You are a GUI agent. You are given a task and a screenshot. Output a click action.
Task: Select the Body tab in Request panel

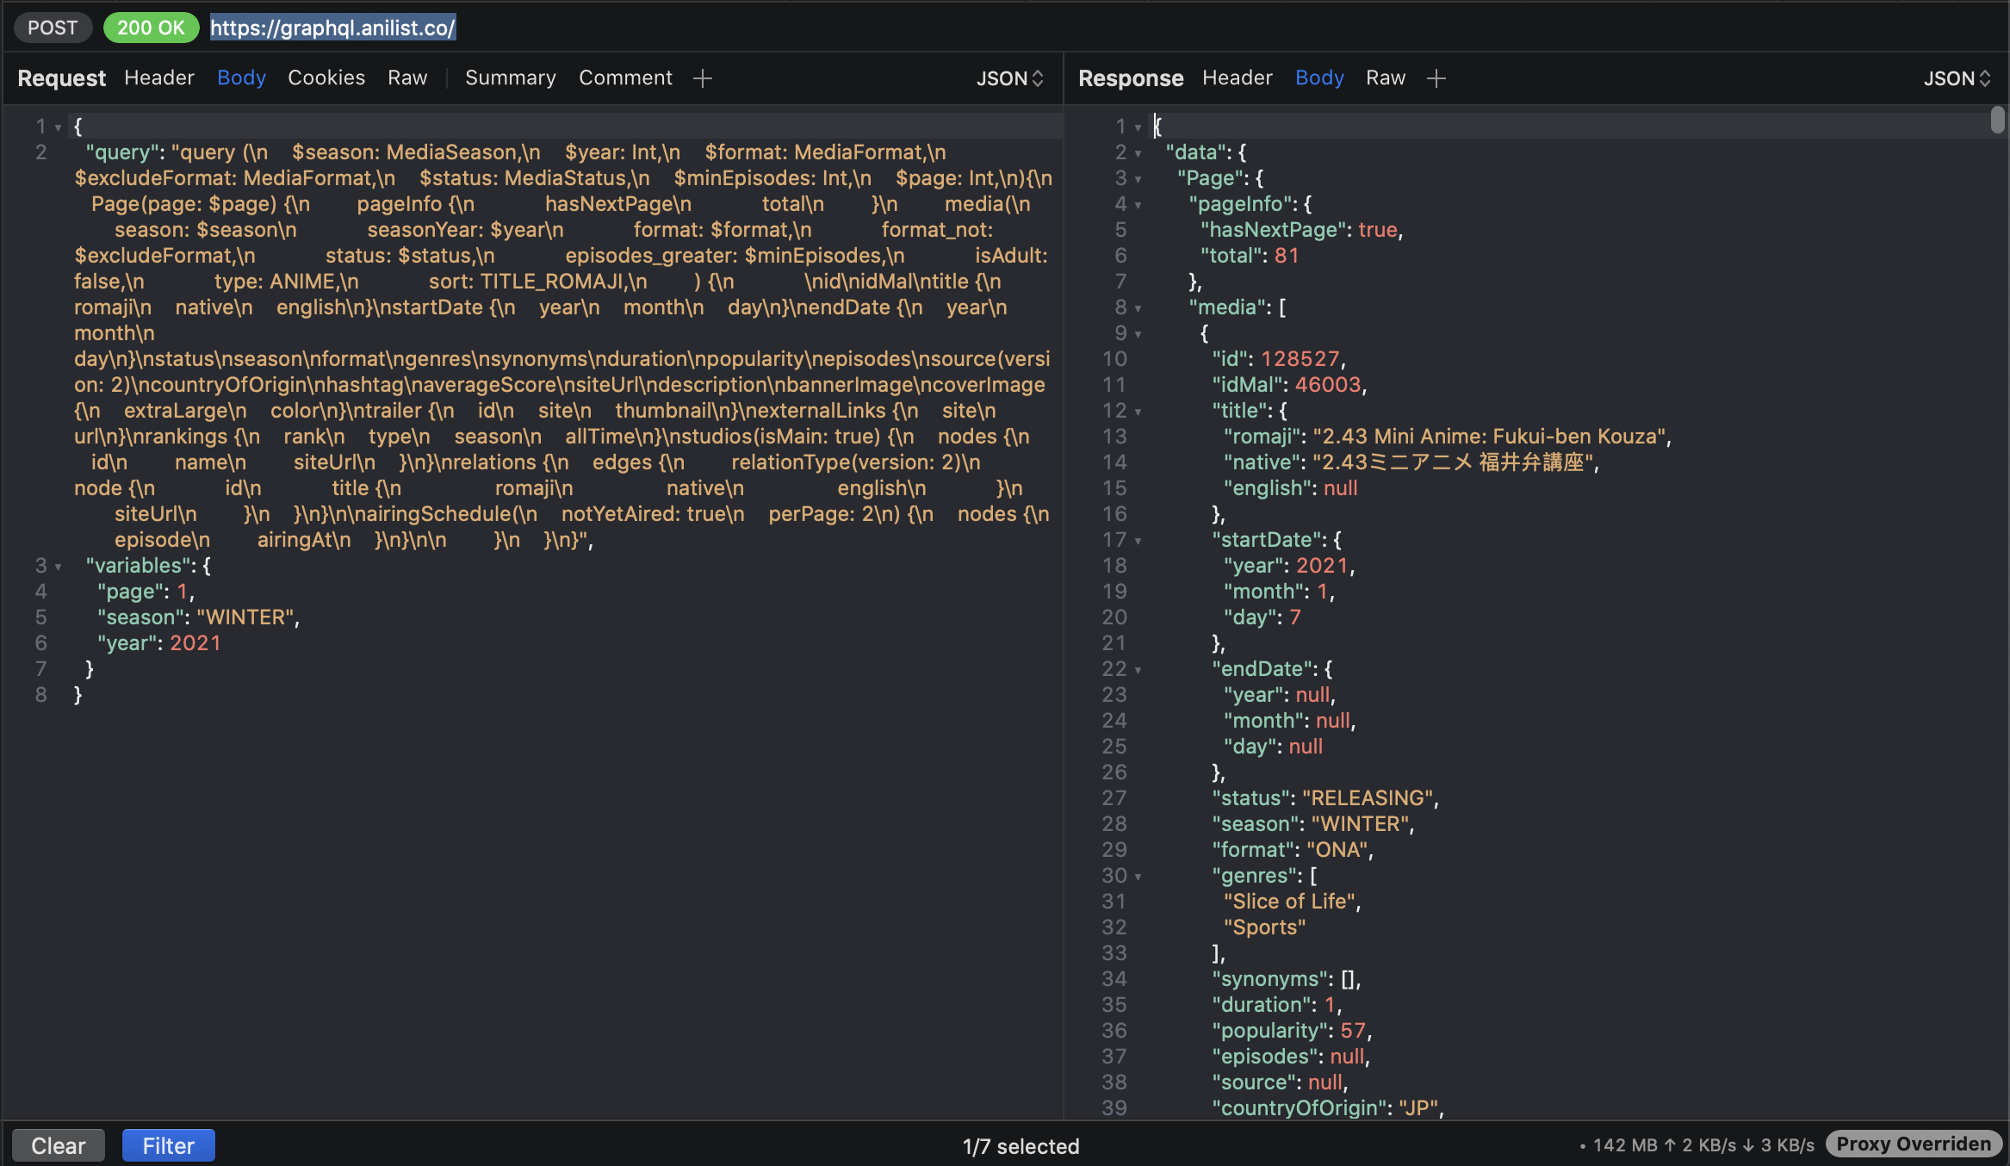tap(240, 78)
